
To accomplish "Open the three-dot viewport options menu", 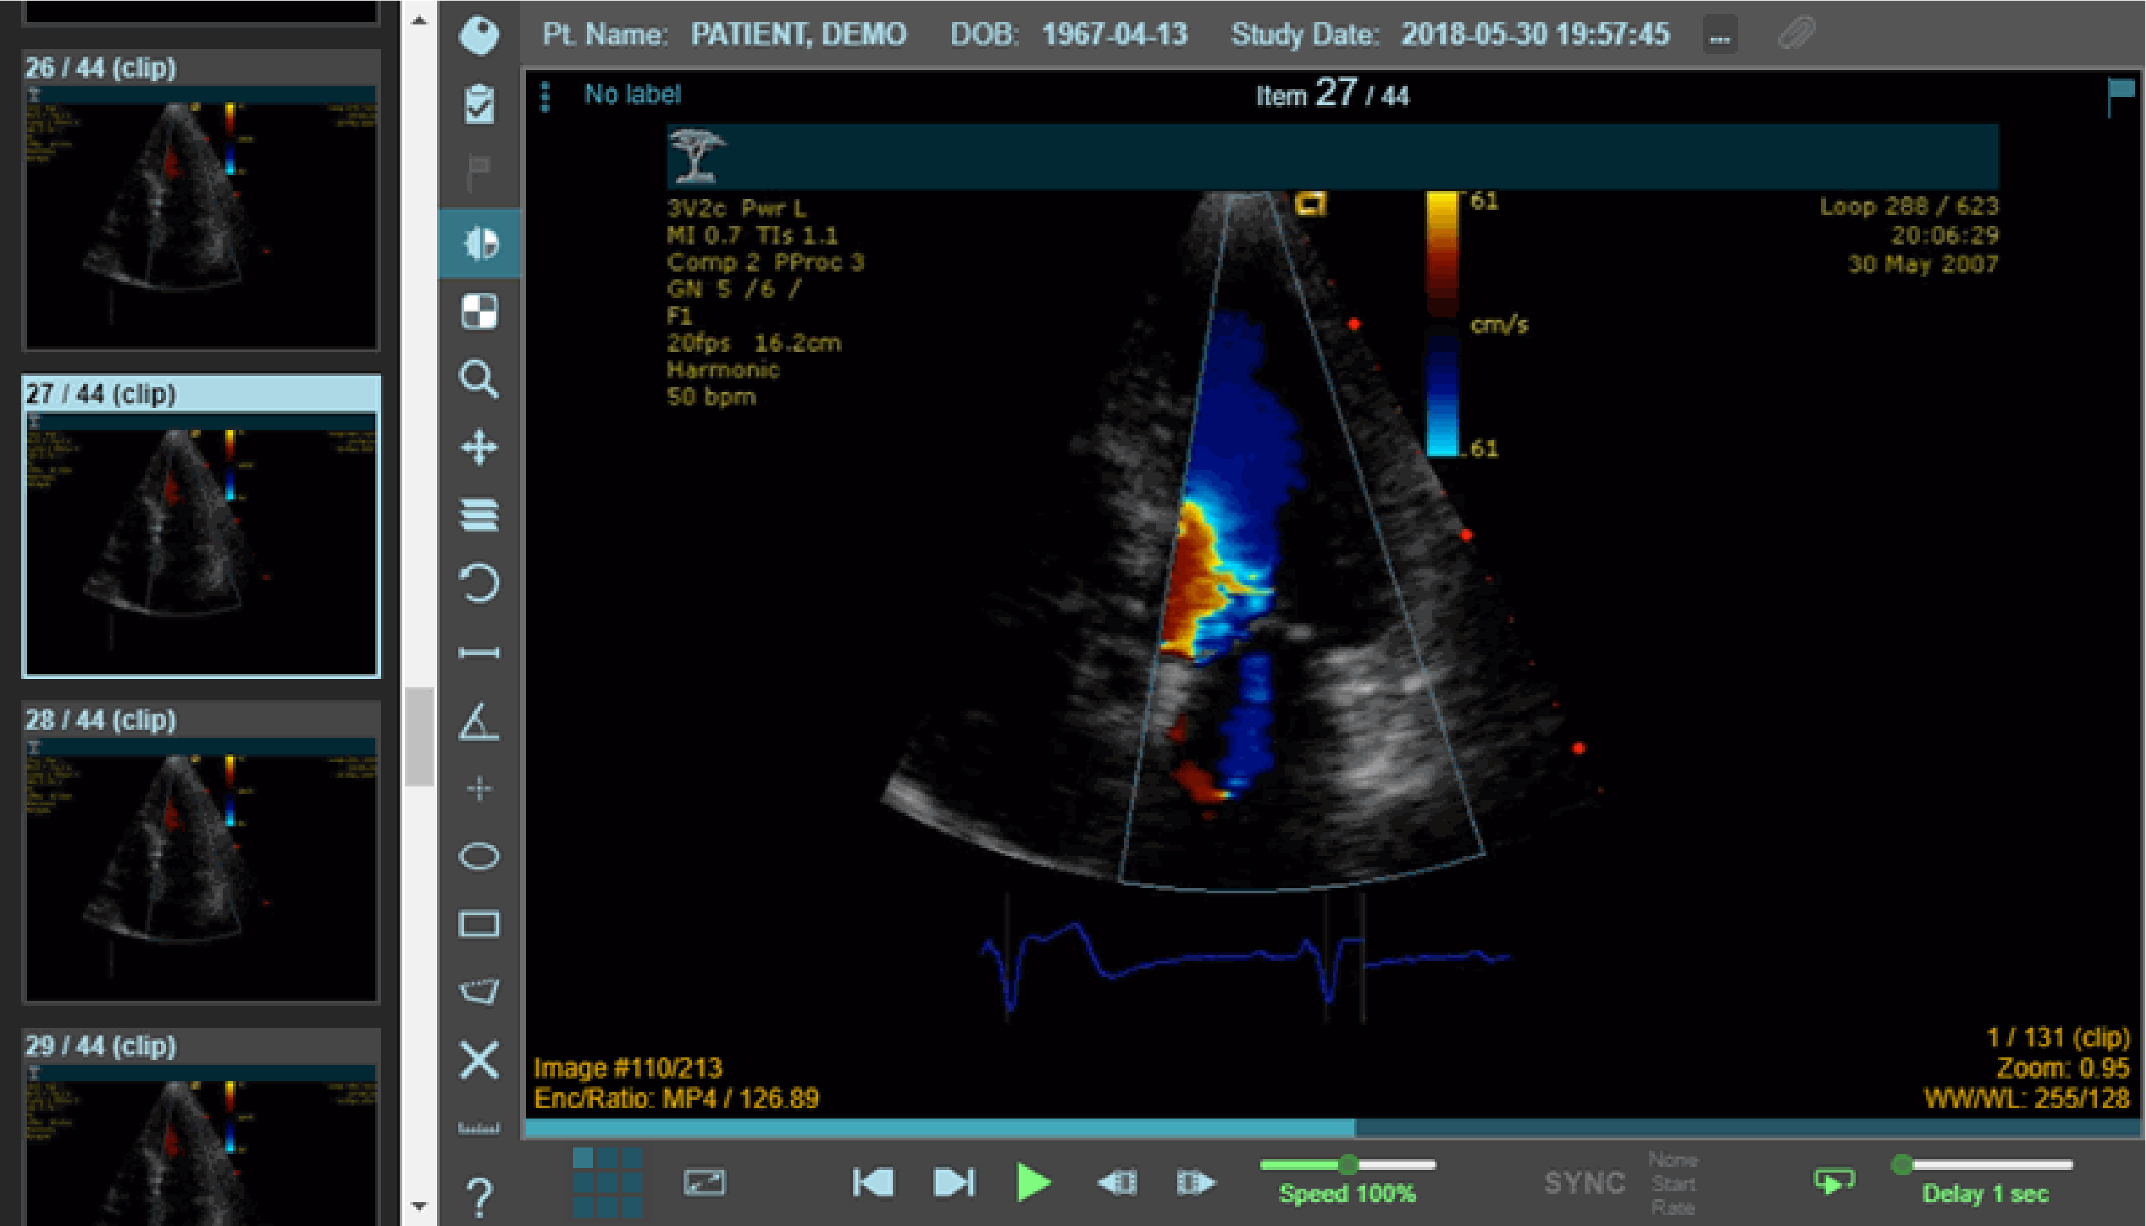I will (x=545, y=97).
